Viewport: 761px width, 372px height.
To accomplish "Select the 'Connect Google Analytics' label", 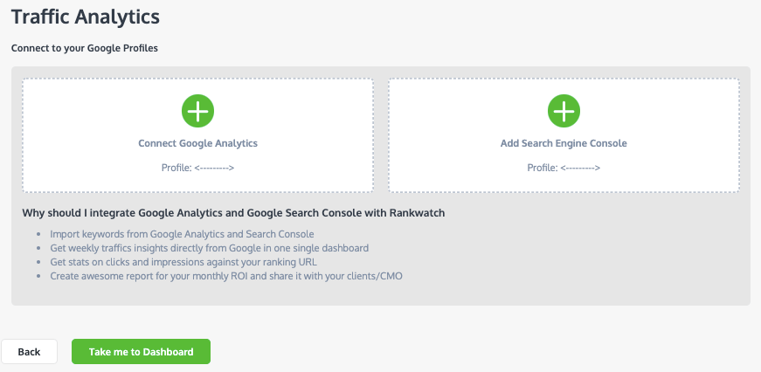I will click(x=197, y=143).
